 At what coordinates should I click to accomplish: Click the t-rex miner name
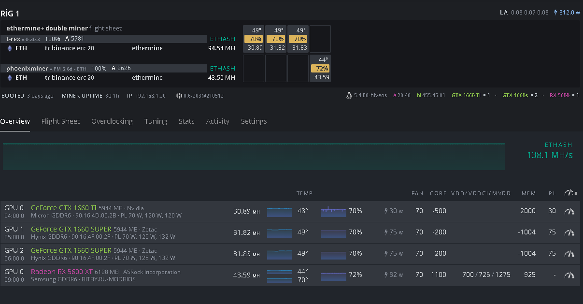13,39
